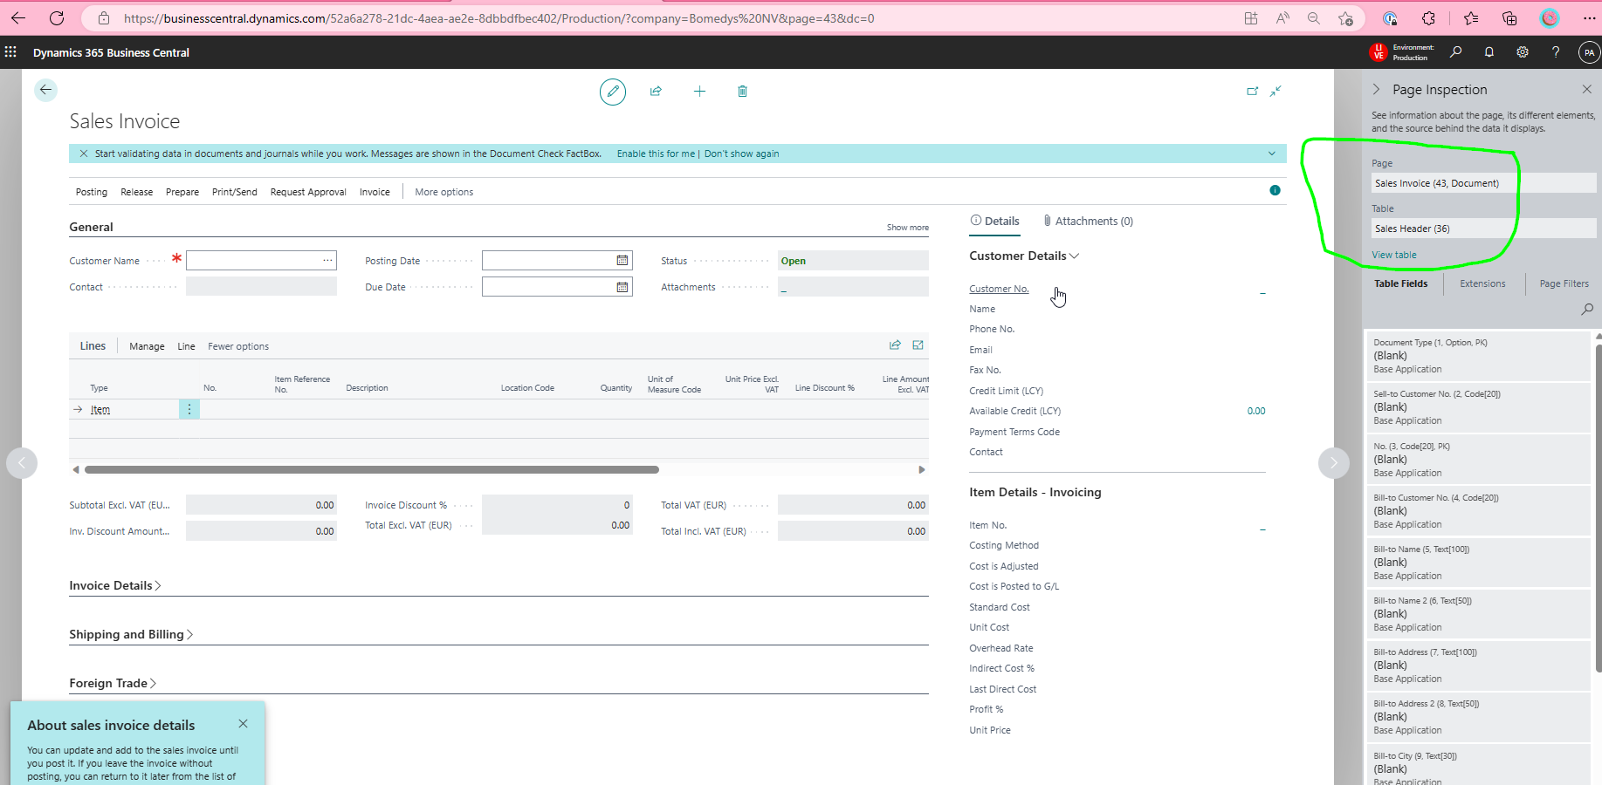1602x785 pixels.
Task: Expand the Invoice Details section
Action: pos(115,585)
